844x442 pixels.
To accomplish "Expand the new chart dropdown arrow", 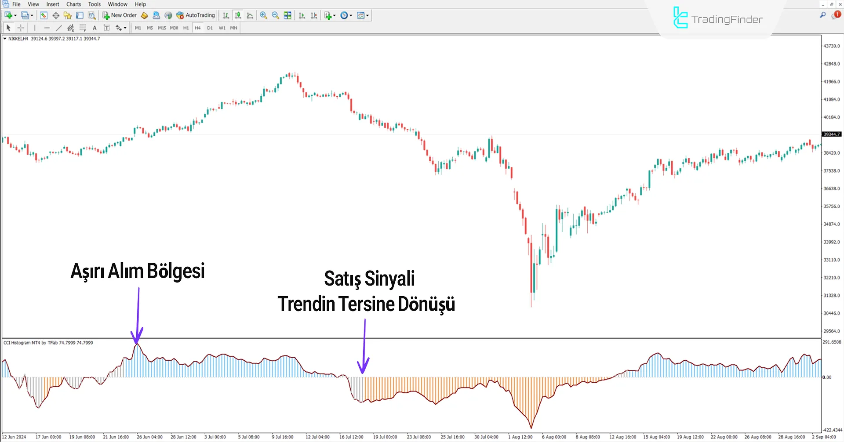I will coord(15,15).
